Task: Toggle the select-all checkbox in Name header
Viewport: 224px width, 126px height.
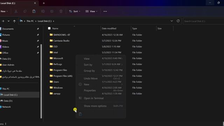Action: (x=49, y=28)
